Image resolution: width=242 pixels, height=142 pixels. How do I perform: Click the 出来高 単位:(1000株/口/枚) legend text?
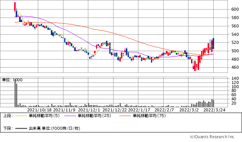click(x=55, y=128)
